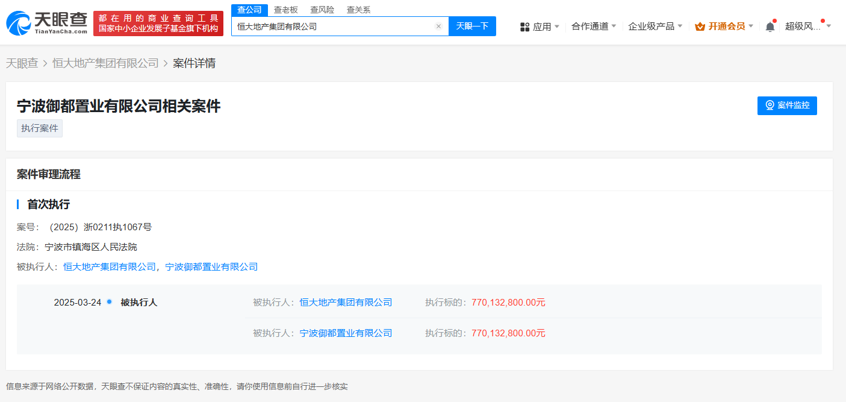The width and height of the screenshot is (846, 402).
Task: Click the 首次执行 section heading
Action: pos(48,204)
